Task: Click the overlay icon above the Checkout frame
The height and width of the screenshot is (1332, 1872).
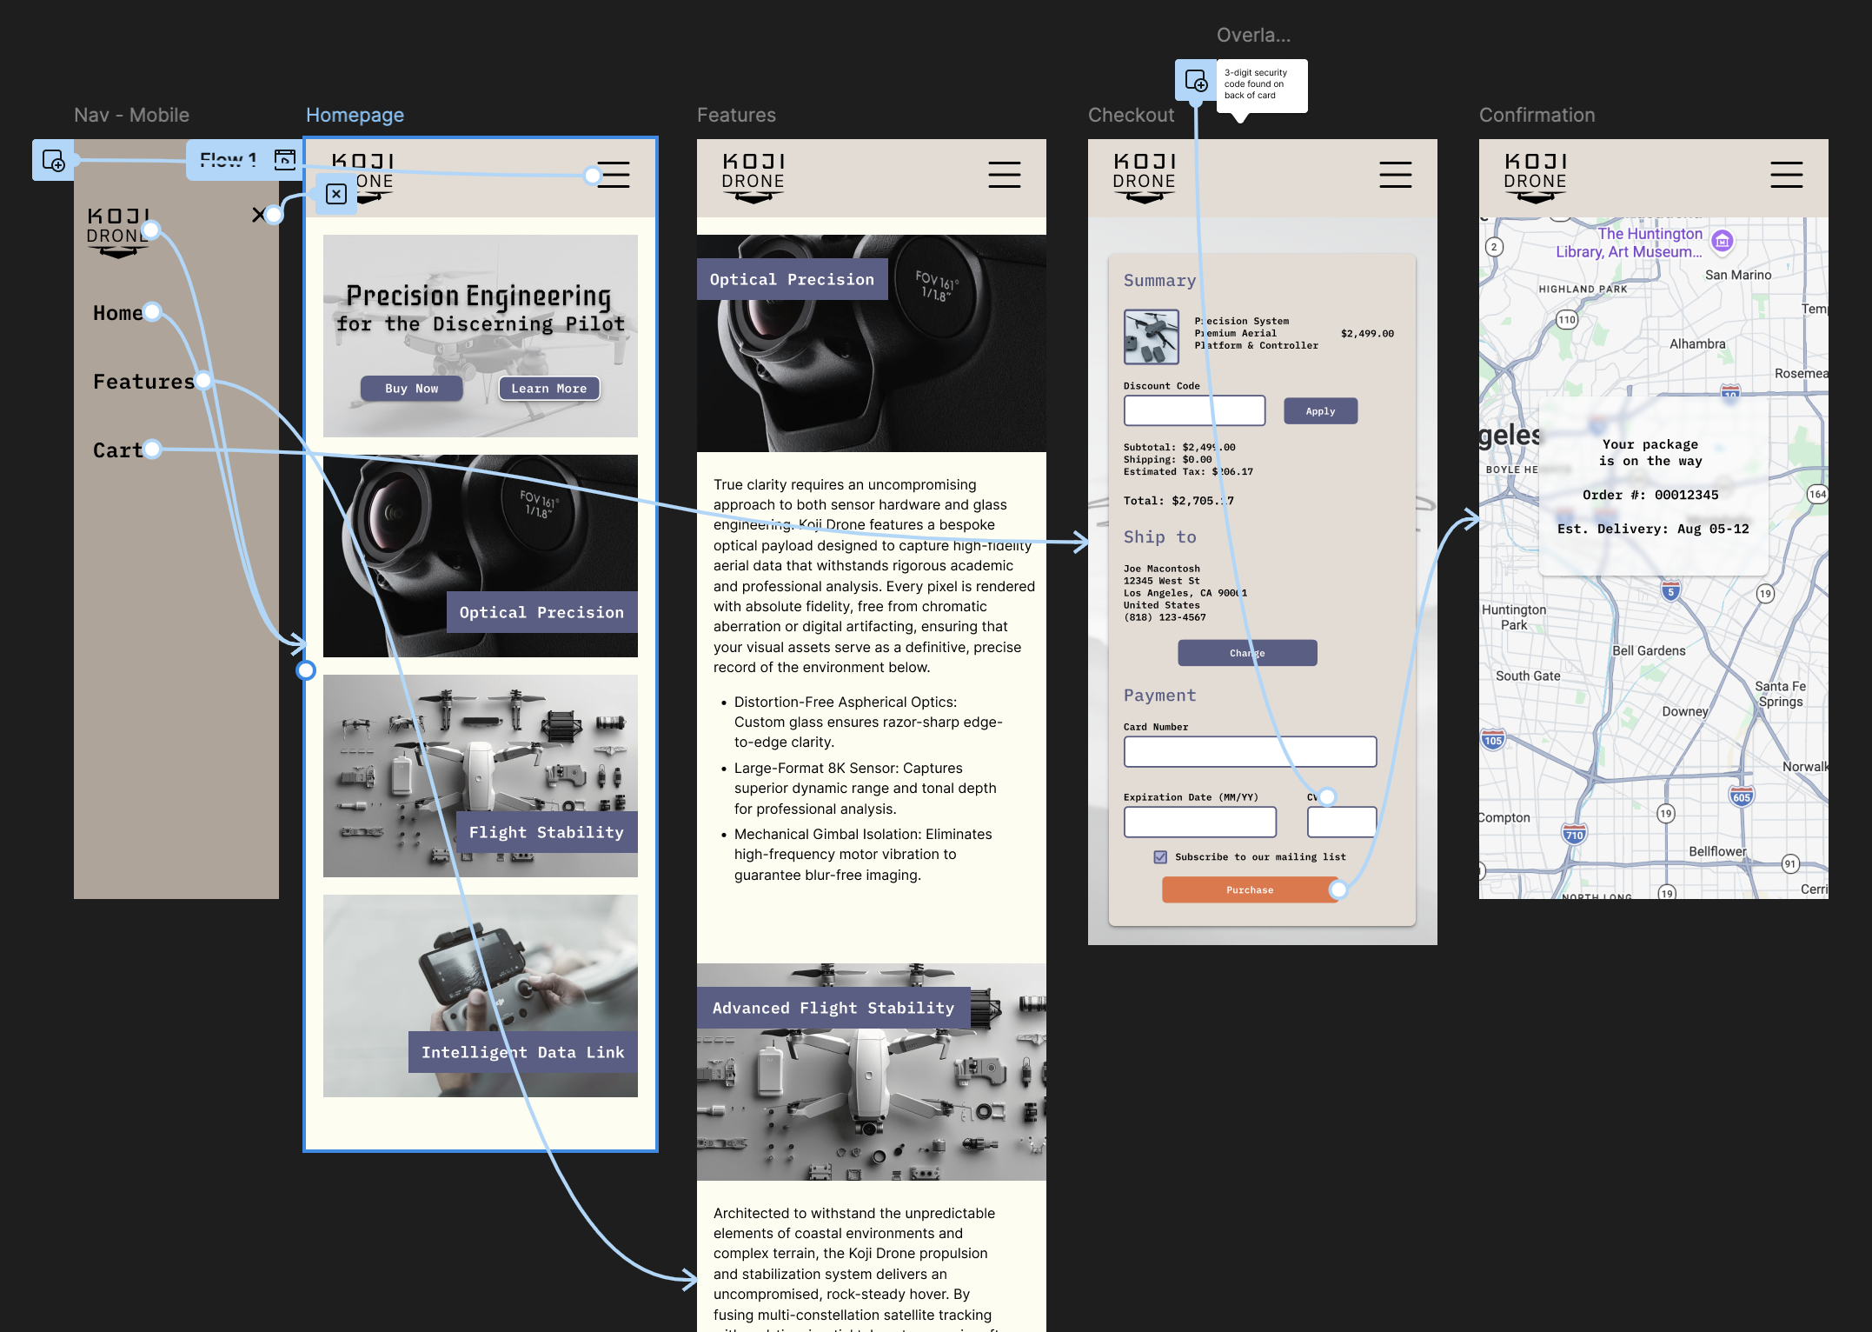Action: [x=1196, y=82]
